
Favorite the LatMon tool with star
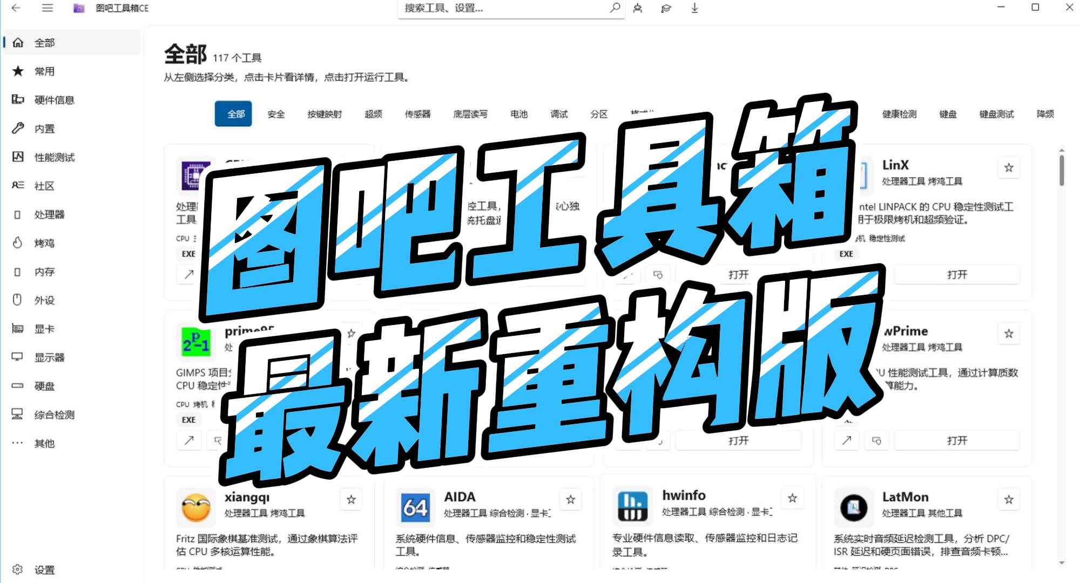point(1009,500)
